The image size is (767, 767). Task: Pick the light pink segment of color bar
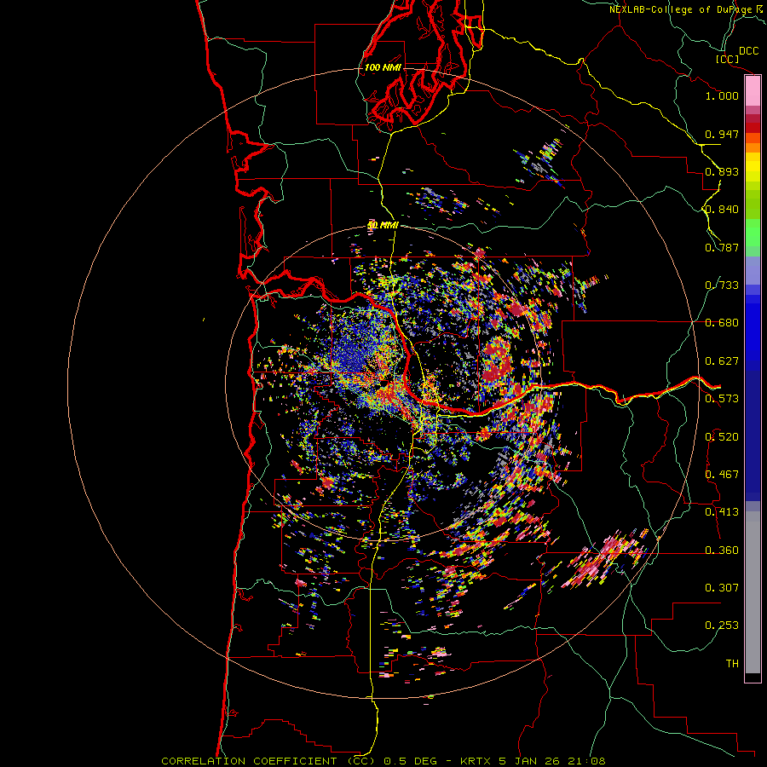753,91
